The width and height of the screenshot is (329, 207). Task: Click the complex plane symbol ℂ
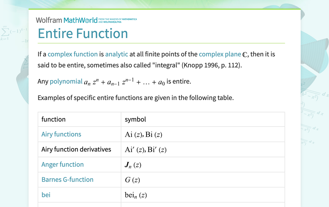point(245,55)
